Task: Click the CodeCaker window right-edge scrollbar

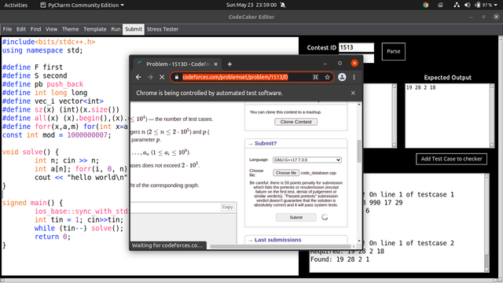Action: (501, 156)
